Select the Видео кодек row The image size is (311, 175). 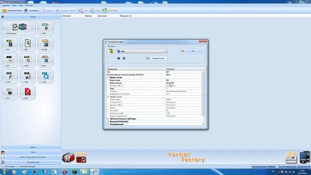tap(155, 80)
